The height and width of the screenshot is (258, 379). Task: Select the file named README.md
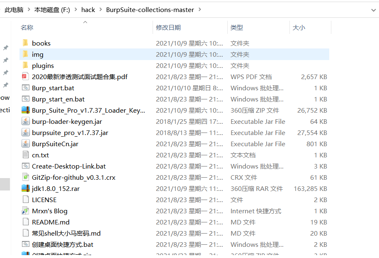[51, 222]
